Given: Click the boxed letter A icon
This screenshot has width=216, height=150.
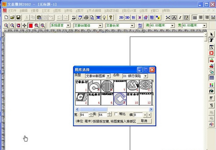Looking at the screenshot, I should point(174,17).
